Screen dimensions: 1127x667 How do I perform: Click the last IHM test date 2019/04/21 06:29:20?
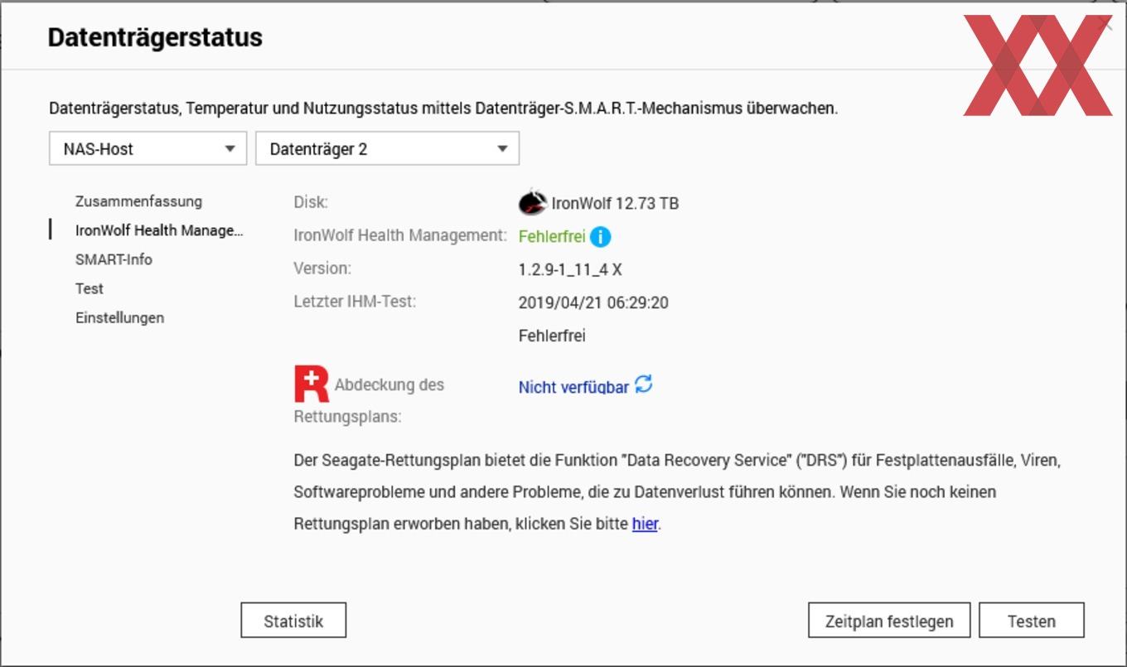[593, 302]
